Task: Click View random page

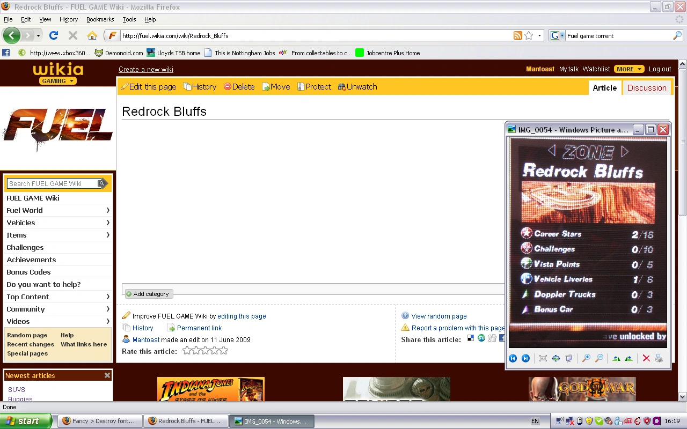Action: pyautogui.click(x=439, y=316)
